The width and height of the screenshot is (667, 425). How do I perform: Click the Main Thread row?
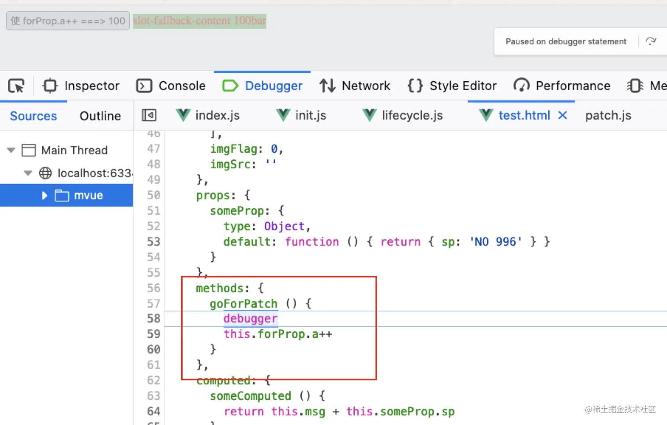click(x=66, y=150)
